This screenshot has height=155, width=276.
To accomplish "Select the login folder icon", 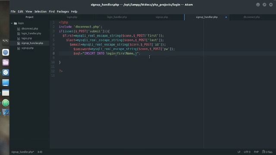I will tap(16, 23).
